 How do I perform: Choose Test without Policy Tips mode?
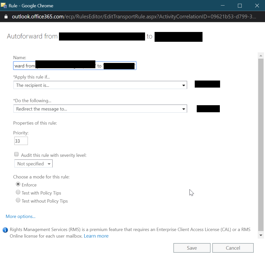pos(18,200)
